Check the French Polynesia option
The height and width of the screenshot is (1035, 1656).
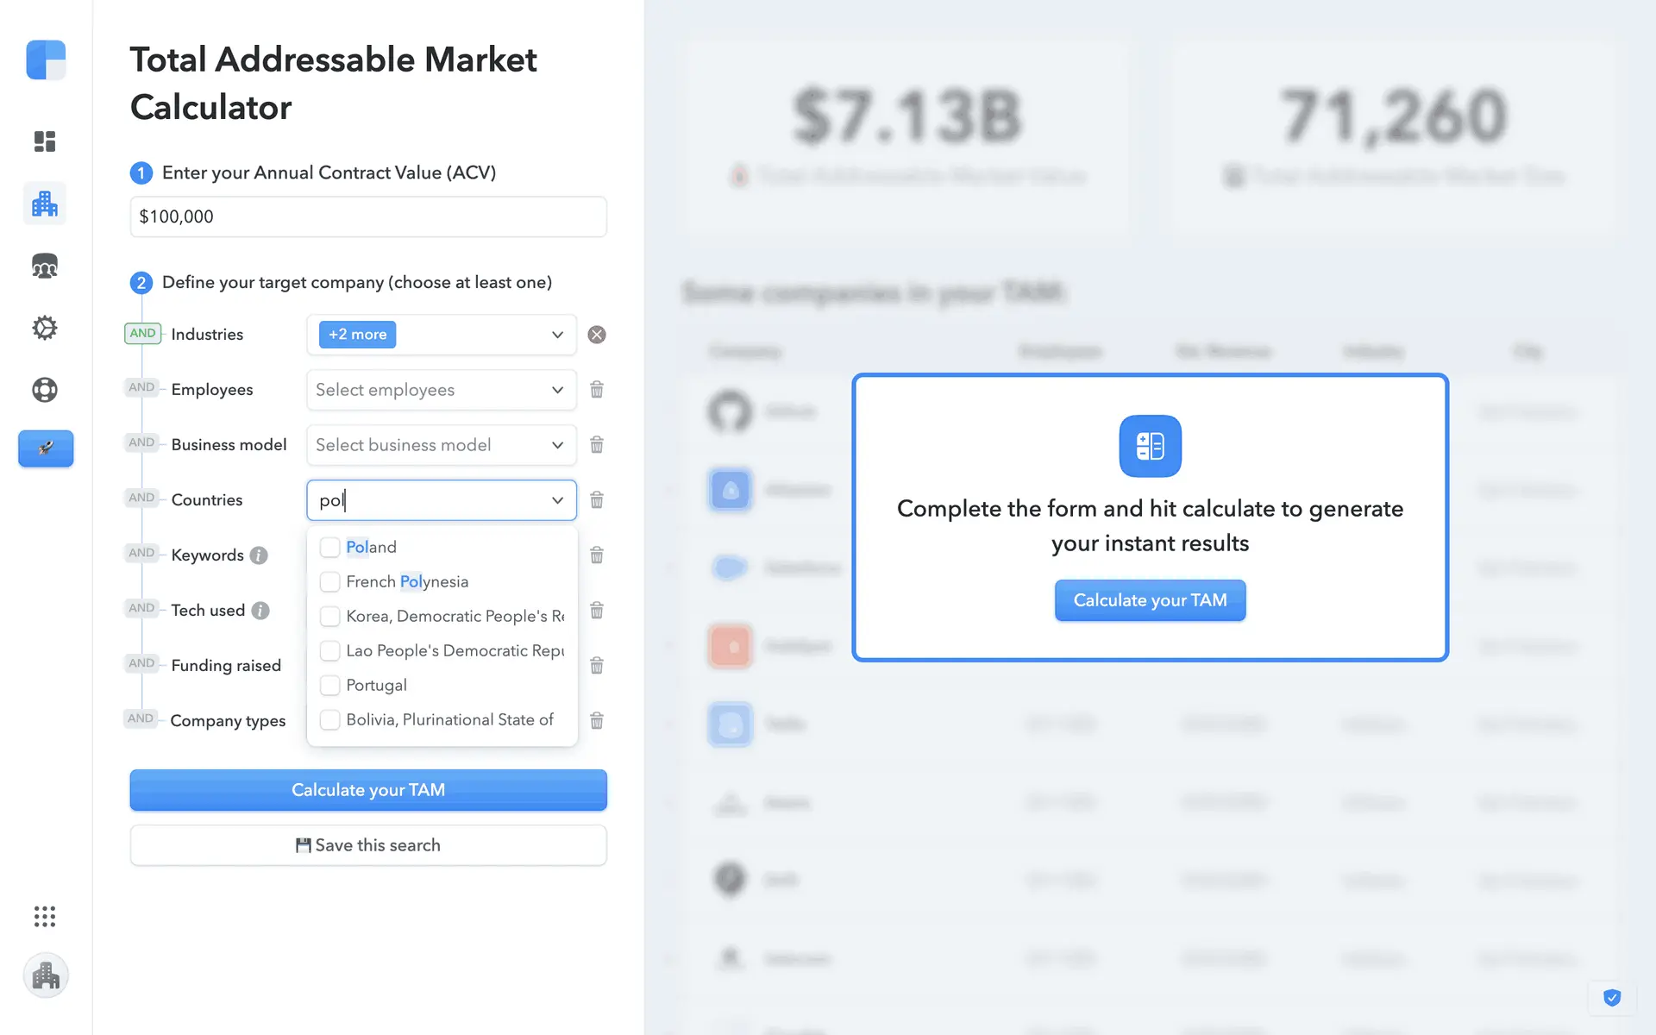[x=329, y=582]
